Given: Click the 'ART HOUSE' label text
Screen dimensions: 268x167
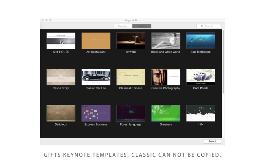Looking at the screenshot, I should click(61, 52).
